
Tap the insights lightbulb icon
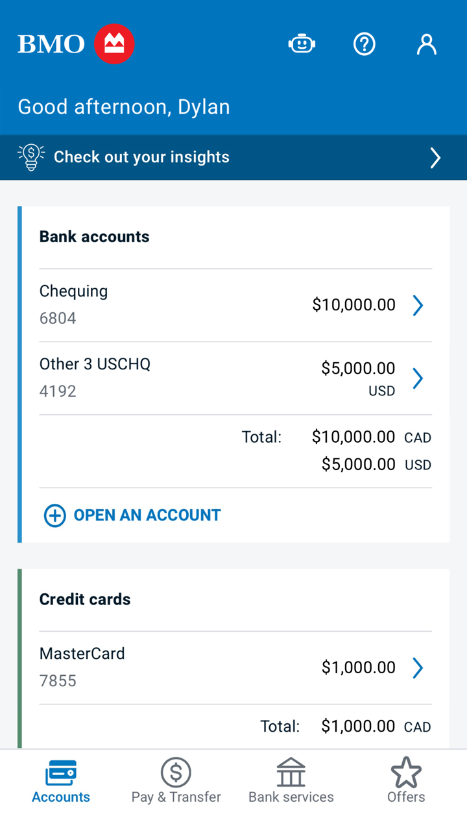31,157
